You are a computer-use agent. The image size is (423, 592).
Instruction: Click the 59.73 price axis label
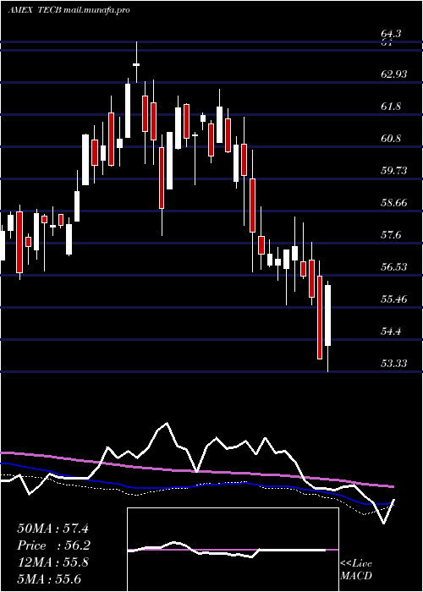point(393,171)
